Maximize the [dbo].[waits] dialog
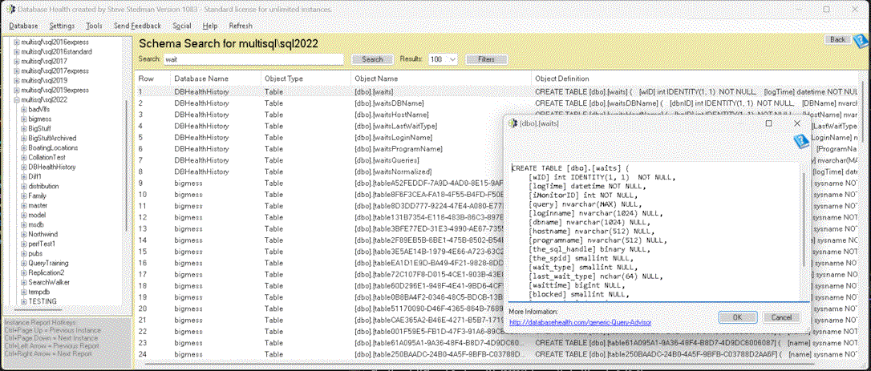Viewport: 871px width, 371px height. pos(769,123)
